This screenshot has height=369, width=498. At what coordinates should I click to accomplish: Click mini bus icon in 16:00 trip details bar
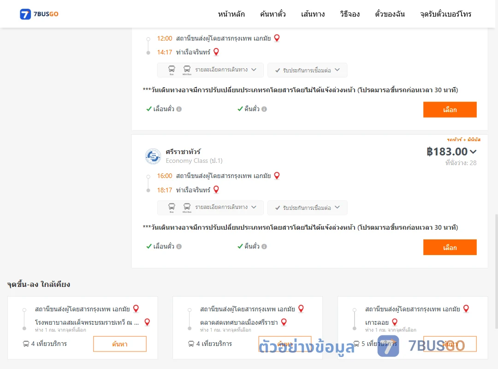tap(187, 208)
